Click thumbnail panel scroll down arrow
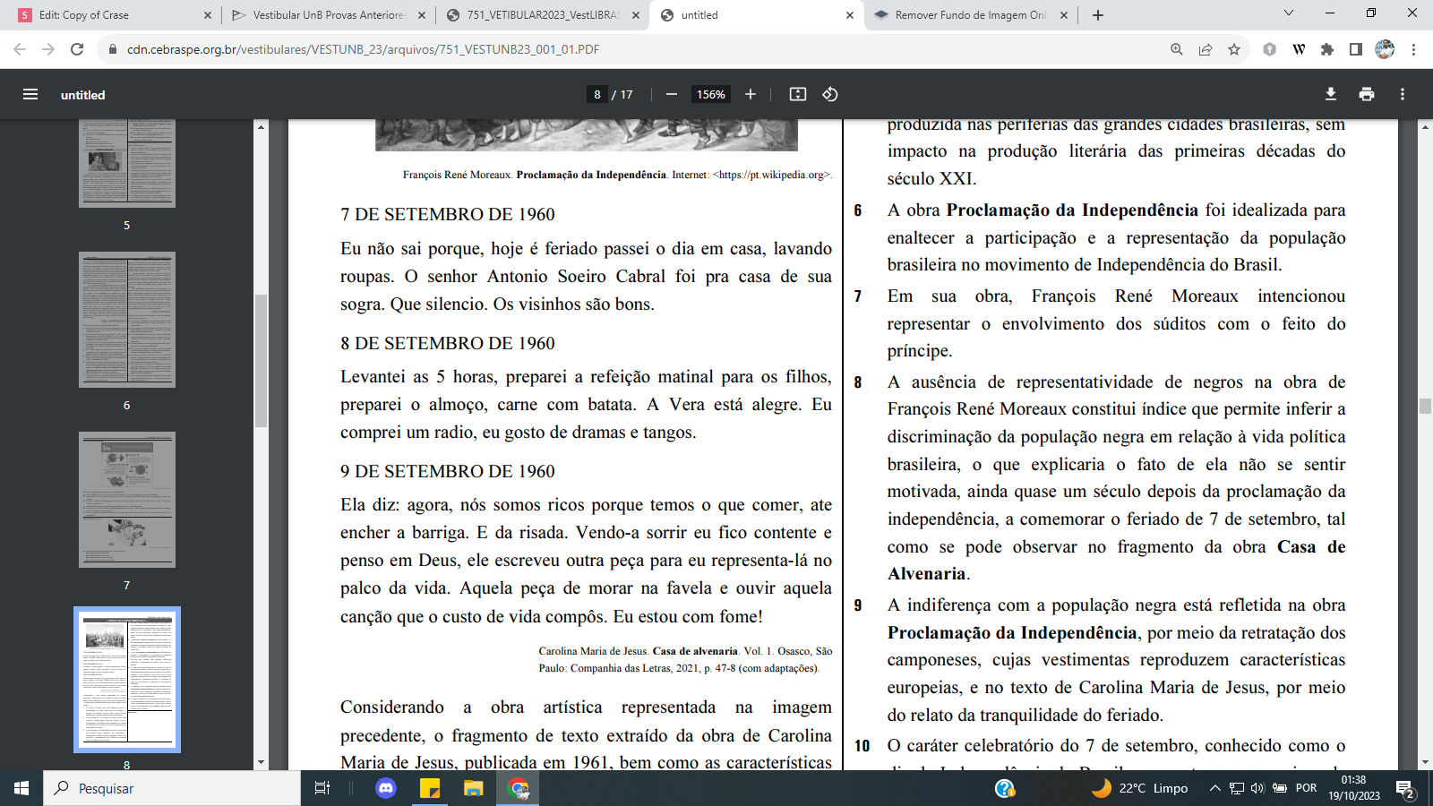The image size is (1433, 806). click(262, 763)
